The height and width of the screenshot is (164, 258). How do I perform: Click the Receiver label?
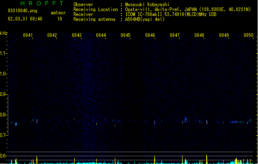click(x=83, y=14)
